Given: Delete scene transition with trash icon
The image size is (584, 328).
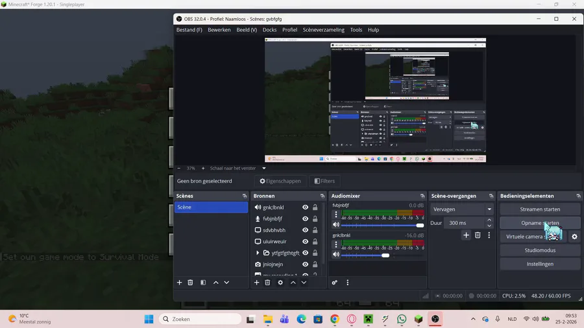Looking at the screenshot, I should tap(478, 235).
